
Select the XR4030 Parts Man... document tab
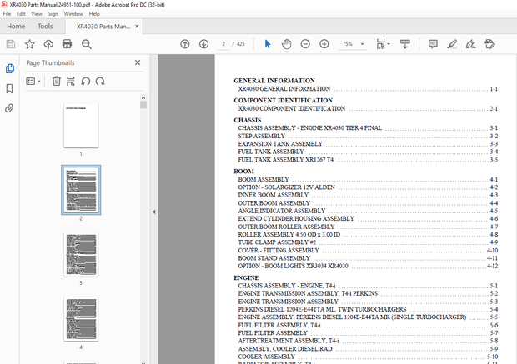[x=103, y=27]
